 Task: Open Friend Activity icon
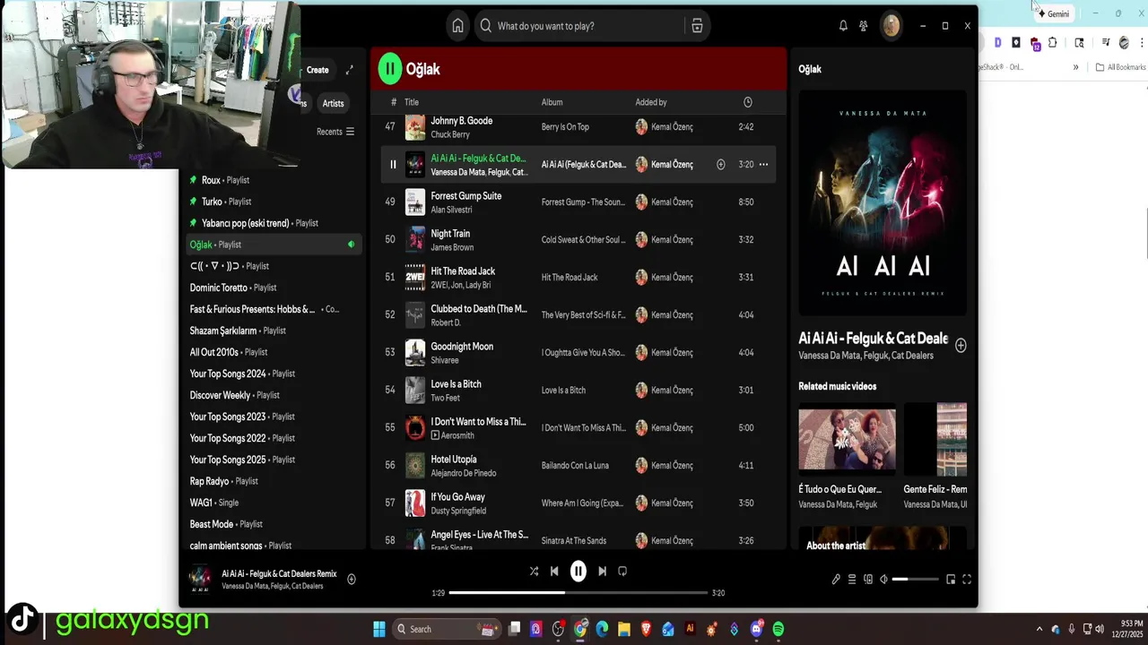coord(863,26)
